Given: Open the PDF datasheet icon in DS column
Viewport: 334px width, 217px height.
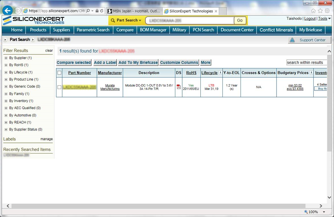Looking at the screenshot, I should click(178, 87).
